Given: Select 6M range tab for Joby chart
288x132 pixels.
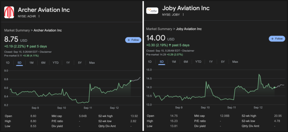Looking at the screenshot, I should click(186, 62).
